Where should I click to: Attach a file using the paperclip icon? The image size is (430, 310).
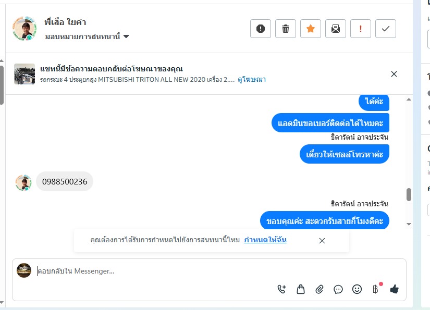(x=320, y=289)
